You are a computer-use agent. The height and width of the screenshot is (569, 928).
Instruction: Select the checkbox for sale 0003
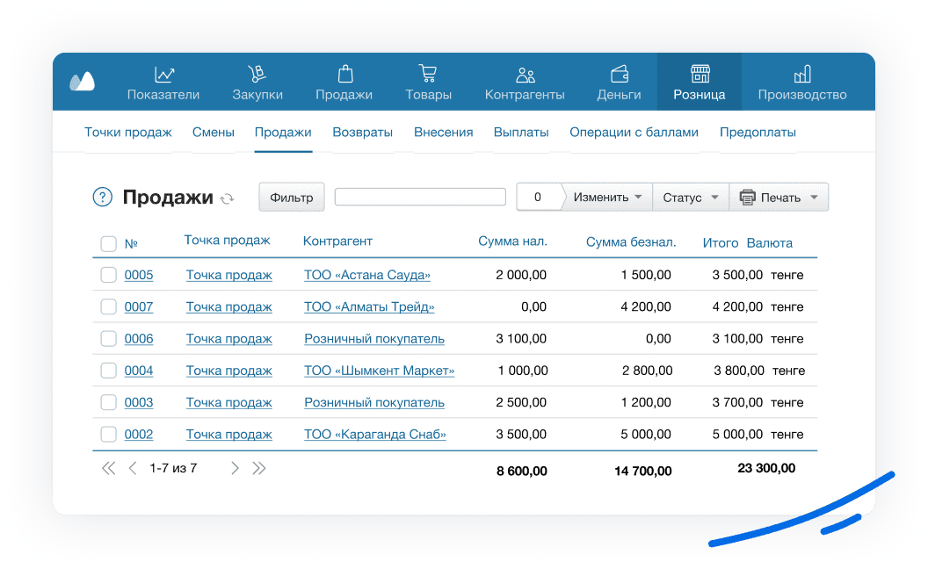[108, 402]
